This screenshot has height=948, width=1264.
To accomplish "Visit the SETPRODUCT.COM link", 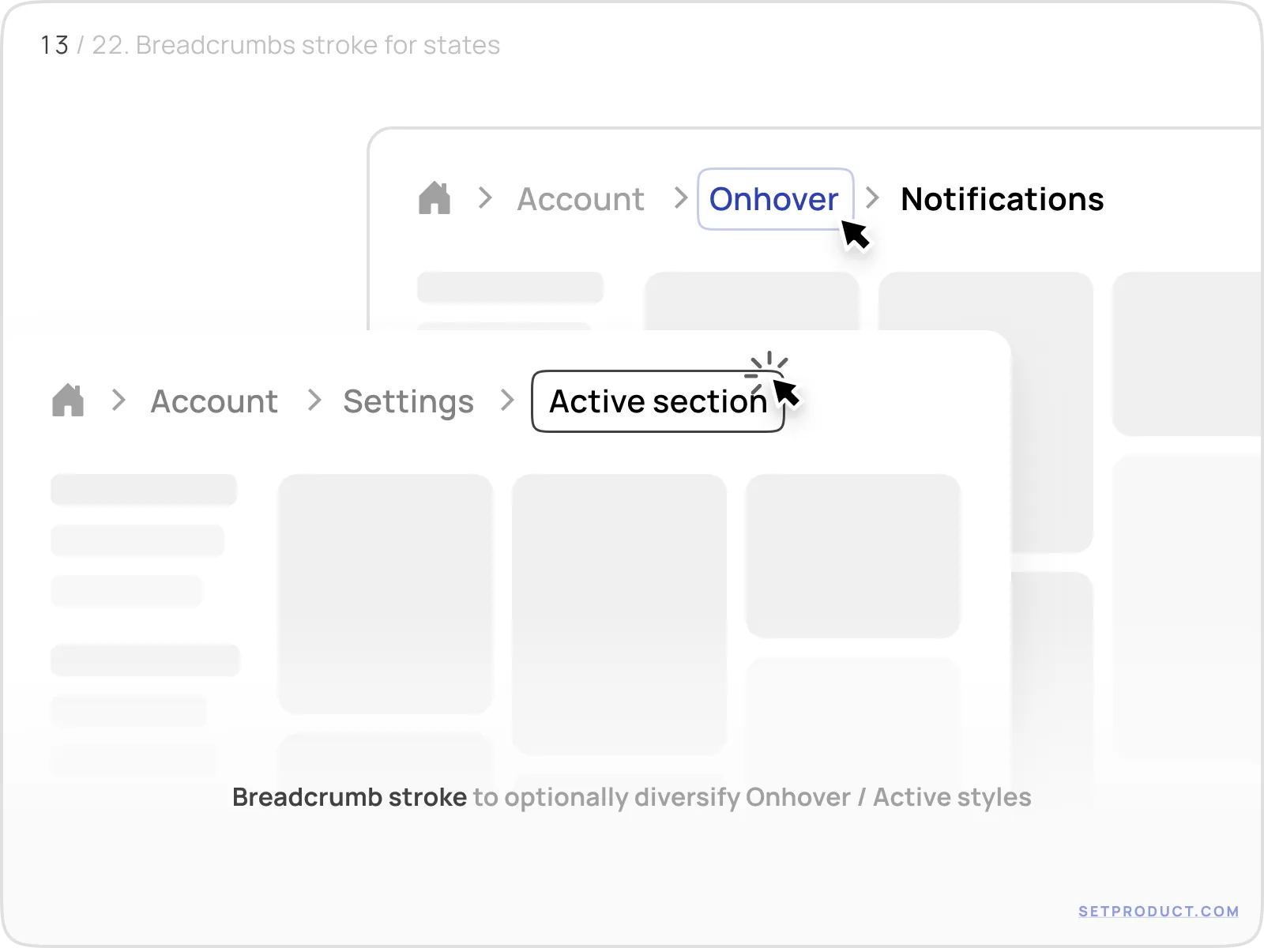I will [x=1158, y=911].
